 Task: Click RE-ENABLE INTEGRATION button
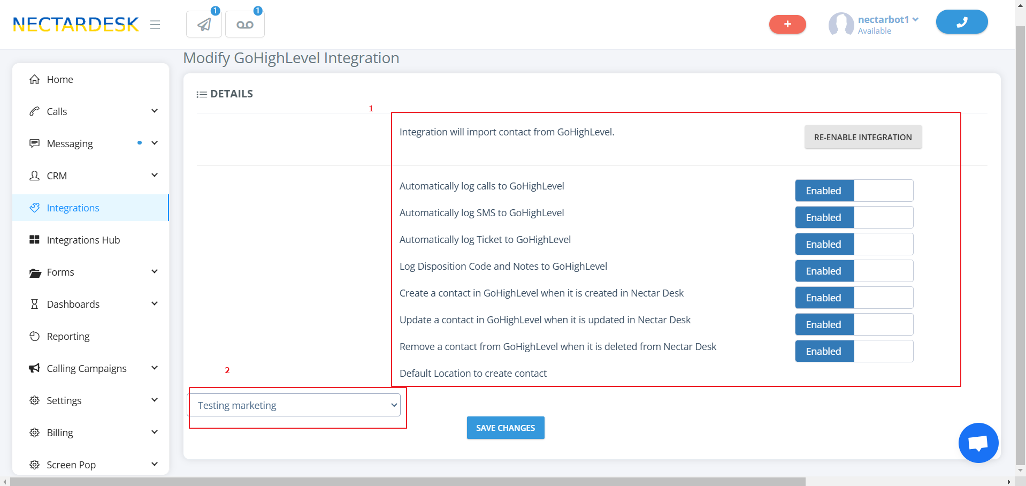click(862, 137)
